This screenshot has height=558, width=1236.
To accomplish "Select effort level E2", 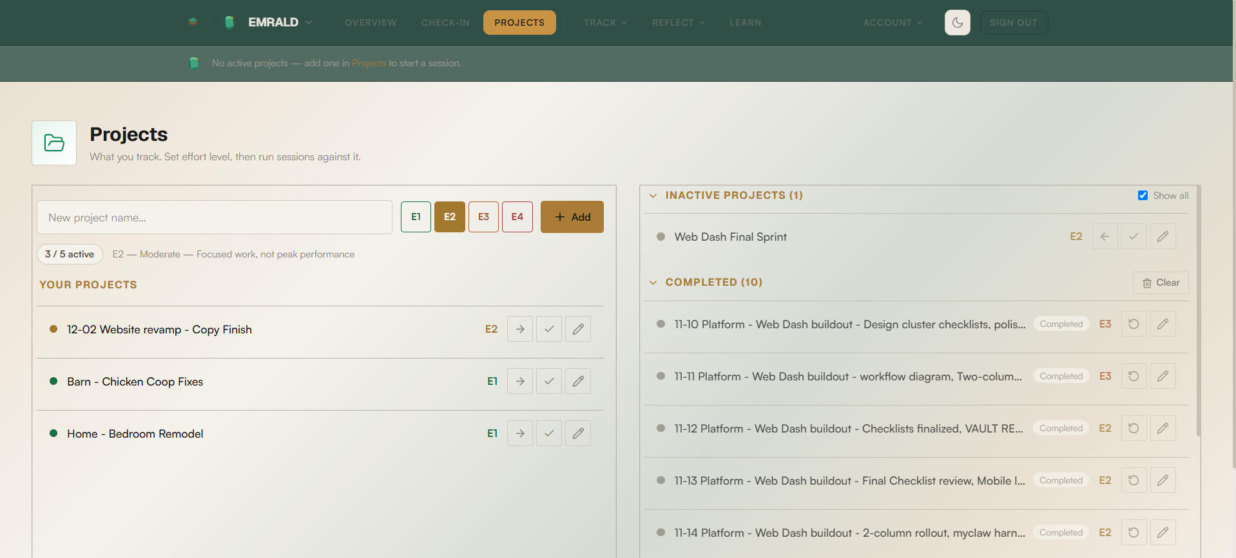I will click(x=450, y=217).
